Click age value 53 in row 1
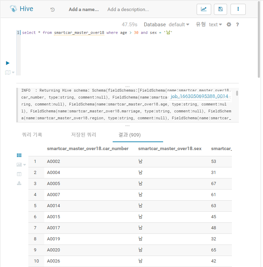Viewport: 263px width, 267px height. click(x=214, y=162)
